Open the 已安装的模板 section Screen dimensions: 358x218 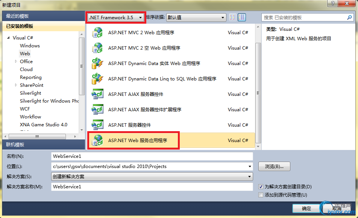click(43, 26)
